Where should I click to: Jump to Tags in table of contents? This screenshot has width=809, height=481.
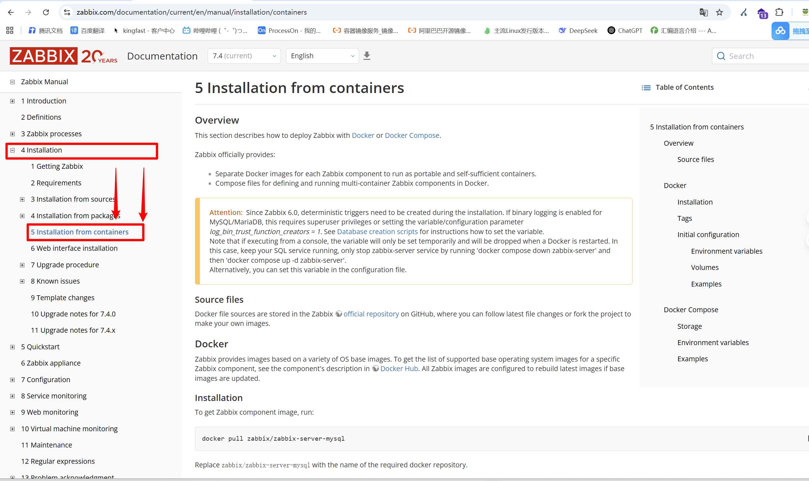[685, 219]
